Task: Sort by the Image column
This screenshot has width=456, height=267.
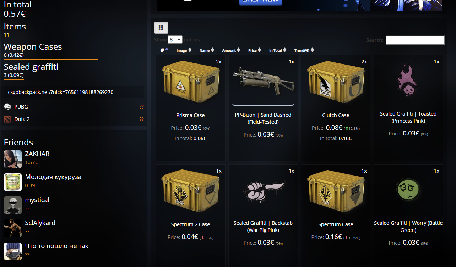Action: tap(184, 50)
